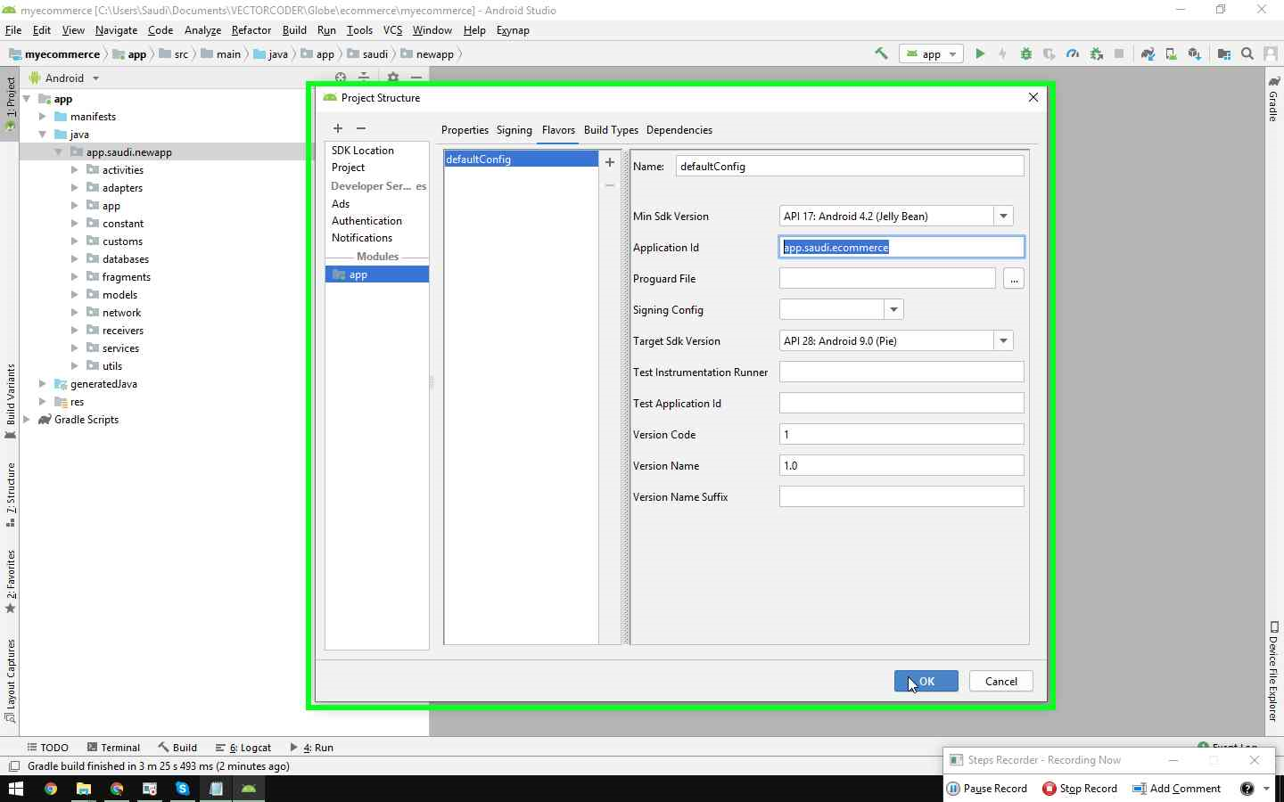Click the Make Project hammer icon
The image size is (1284, 802).
pyautogui.click(x=881, y=53)
